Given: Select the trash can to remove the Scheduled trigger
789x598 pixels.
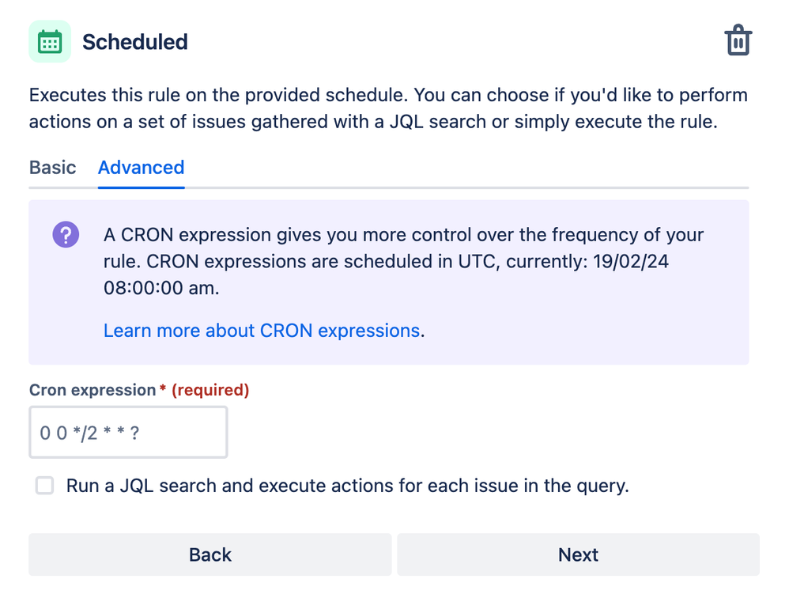Looking at the screenshot, I should click(738, 40).
